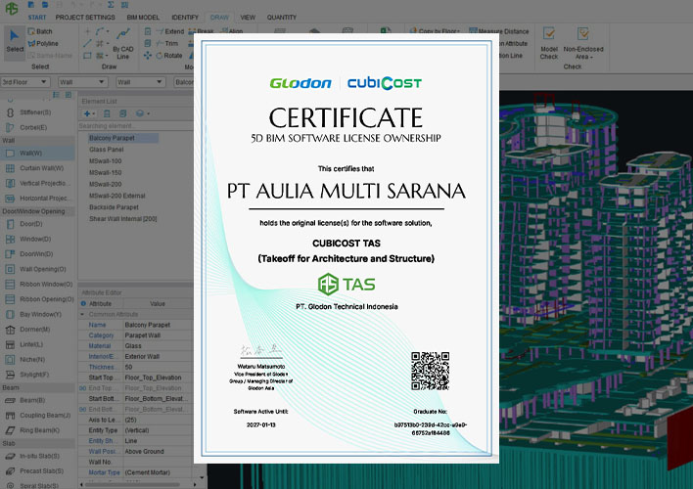
Task: Open the second Wall type dropdown
Action: [141, 82]
